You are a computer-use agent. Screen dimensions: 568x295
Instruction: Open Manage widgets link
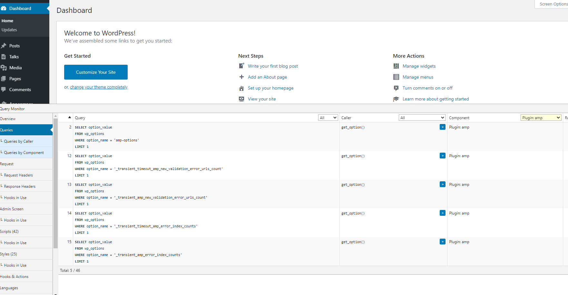tap(419, 66)
